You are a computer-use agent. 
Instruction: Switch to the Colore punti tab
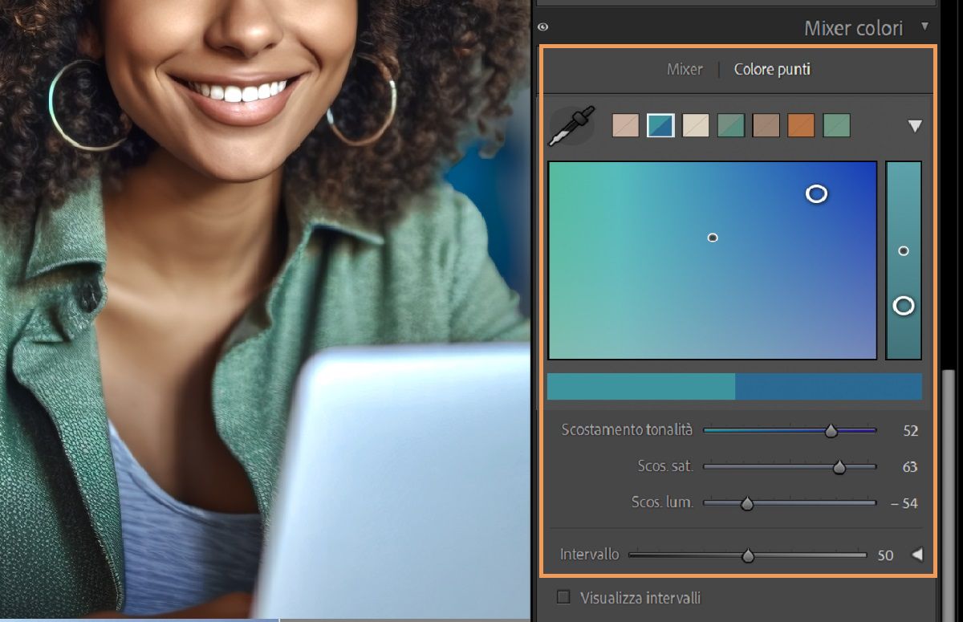(772, 70)
